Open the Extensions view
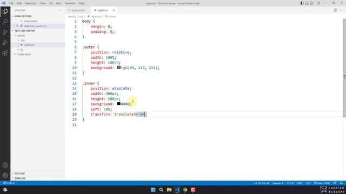The image size is (346, 194). click(x=5, y=53)
